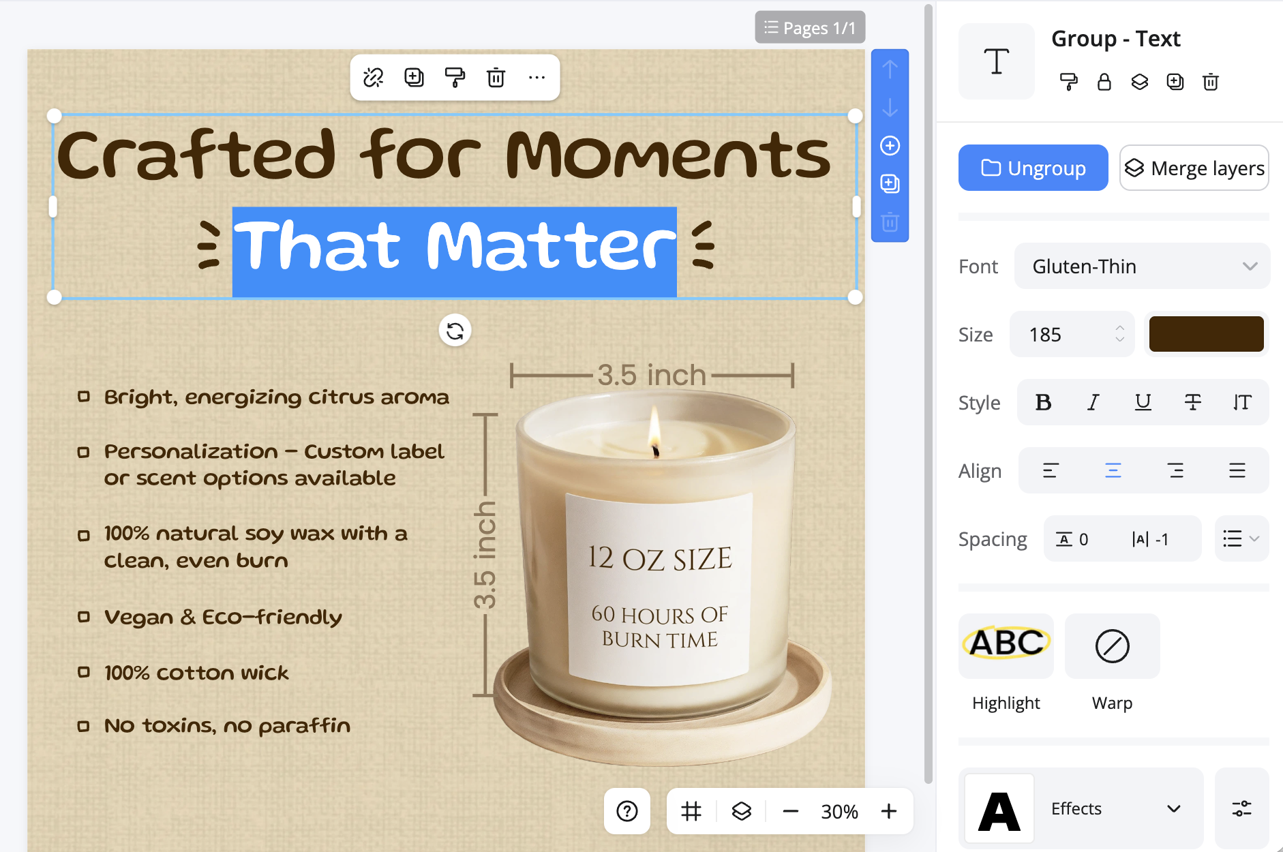Expand the list style dropdown next to Spacing

click(x=1241, y=538)
